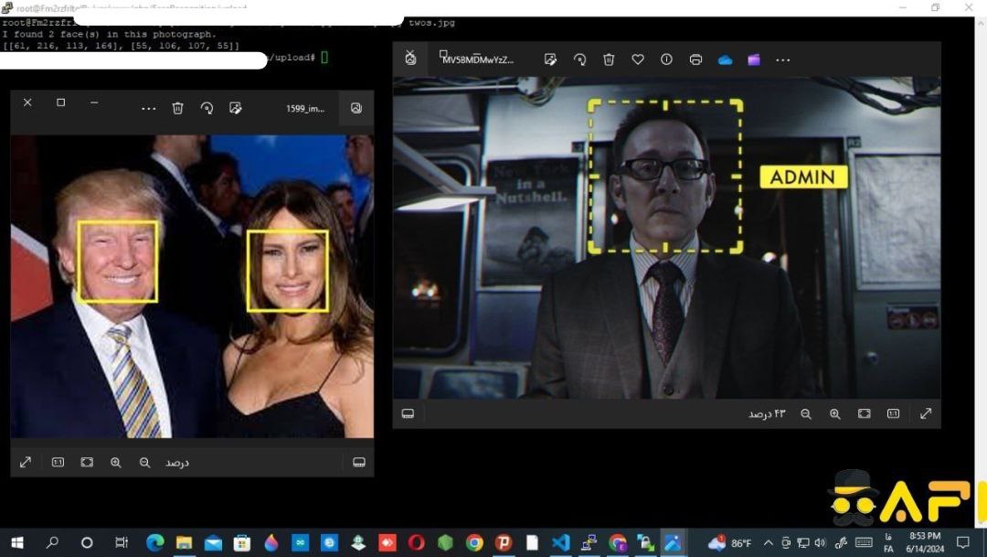Open the Windows Start menu
The width and height of the screenshot is (987, 557).
click(16, 541)
